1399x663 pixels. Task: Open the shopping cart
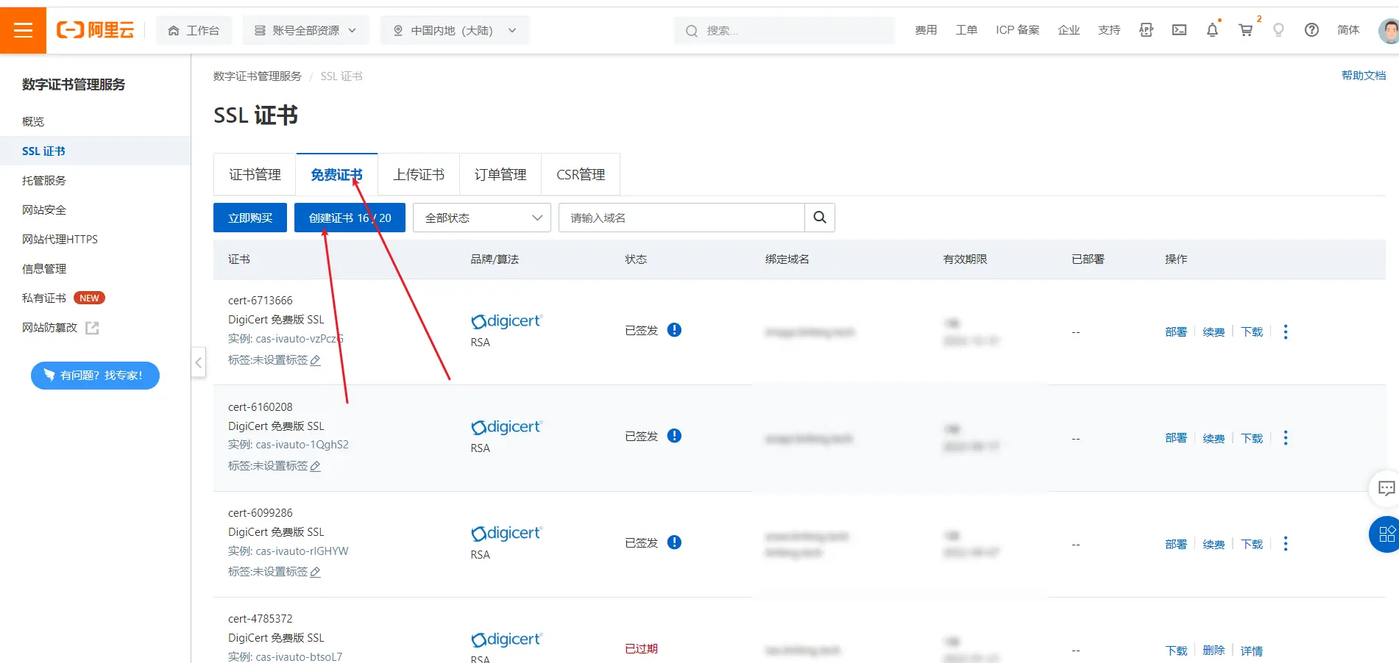click(1245, 30)
